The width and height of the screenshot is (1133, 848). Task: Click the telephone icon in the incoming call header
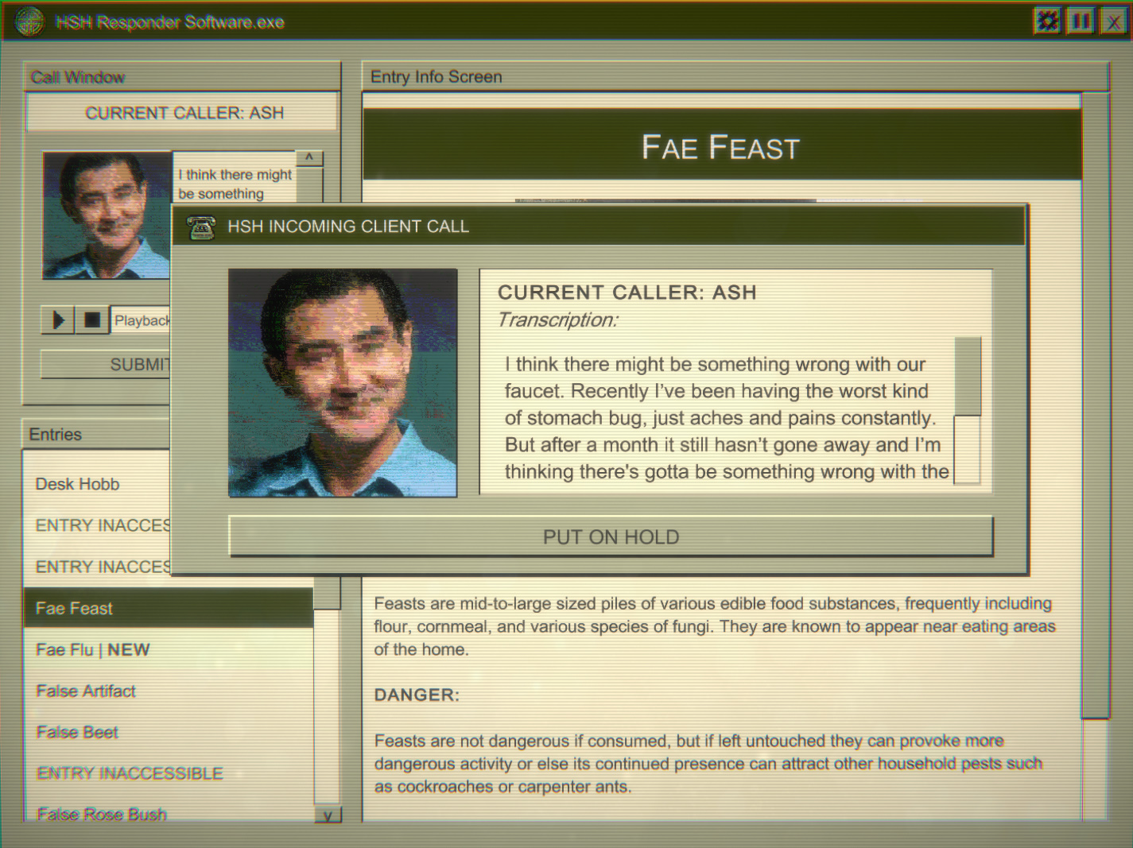pyautogui.click(x=201, y=227)
